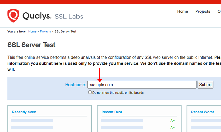Click the SSL Server Test heading
Image resolution: width=221 pixels, height=132 pixels.
coord(31,45)
